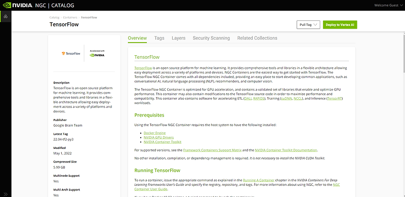The width and height of the screenshot is (405, 197).
Task: Open the DALI link
Action: click(x=248, y=99)
